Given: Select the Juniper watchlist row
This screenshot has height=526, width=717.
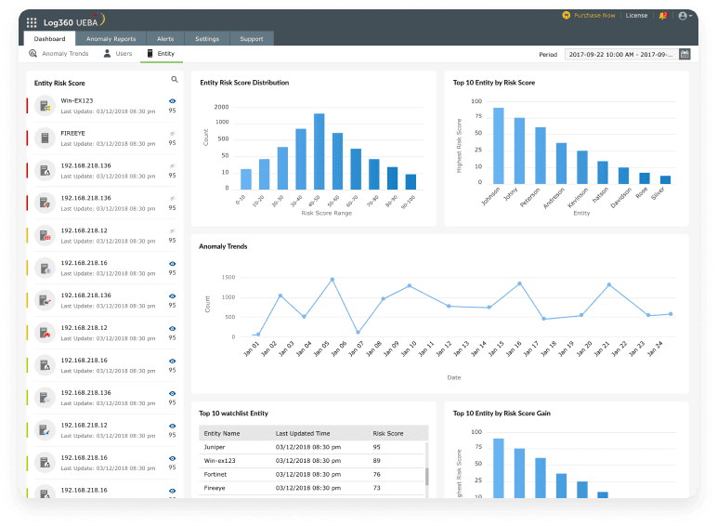Looking at the screenshot, I should pos(312,447).
